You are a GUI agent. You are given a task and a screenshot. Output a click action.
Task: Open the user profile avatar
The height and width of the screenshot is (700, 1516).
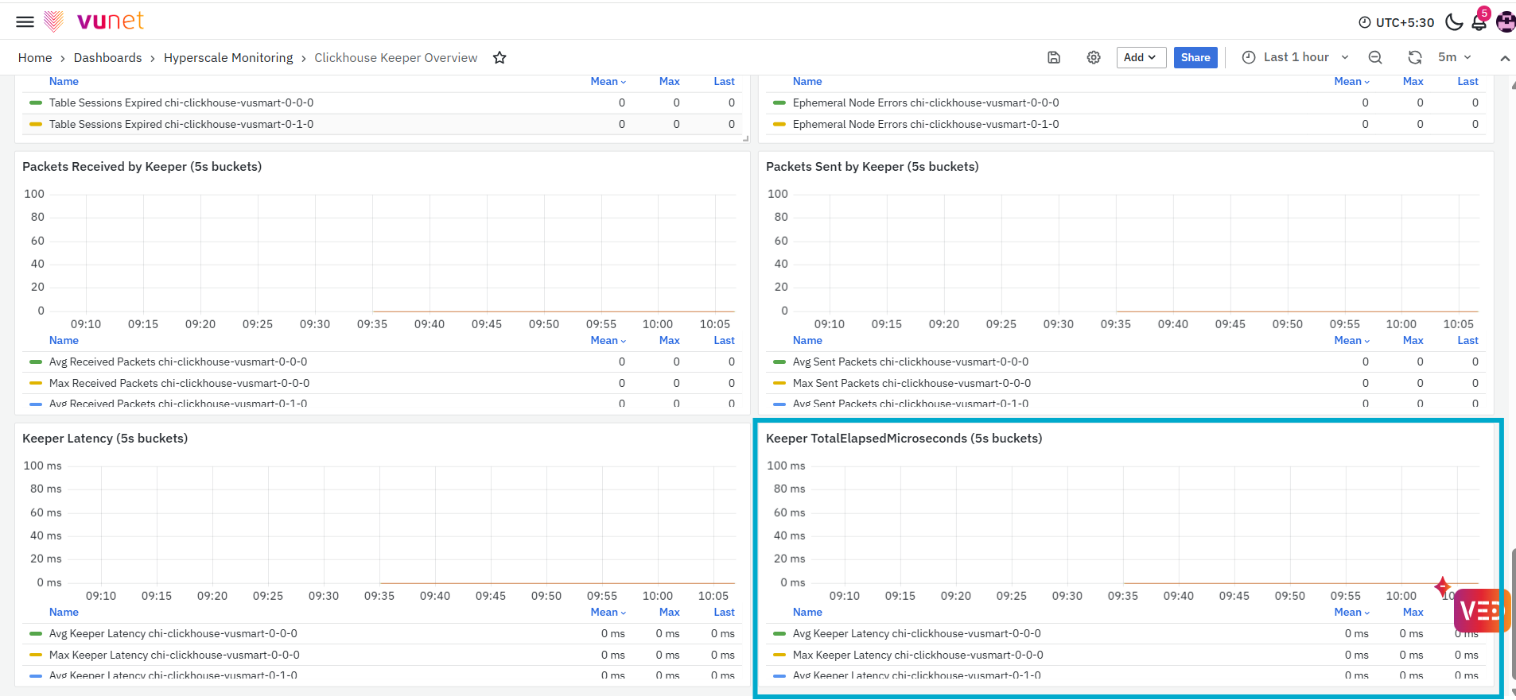coord(1506,21)
